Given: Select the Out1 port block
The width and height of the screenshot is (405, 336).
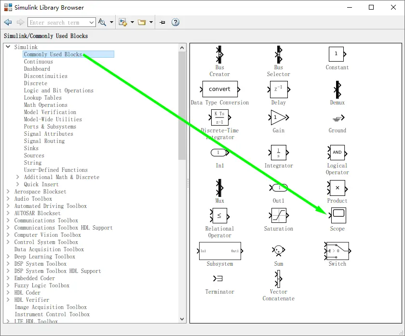Looking at the screenshot, I should click(279, 188).
